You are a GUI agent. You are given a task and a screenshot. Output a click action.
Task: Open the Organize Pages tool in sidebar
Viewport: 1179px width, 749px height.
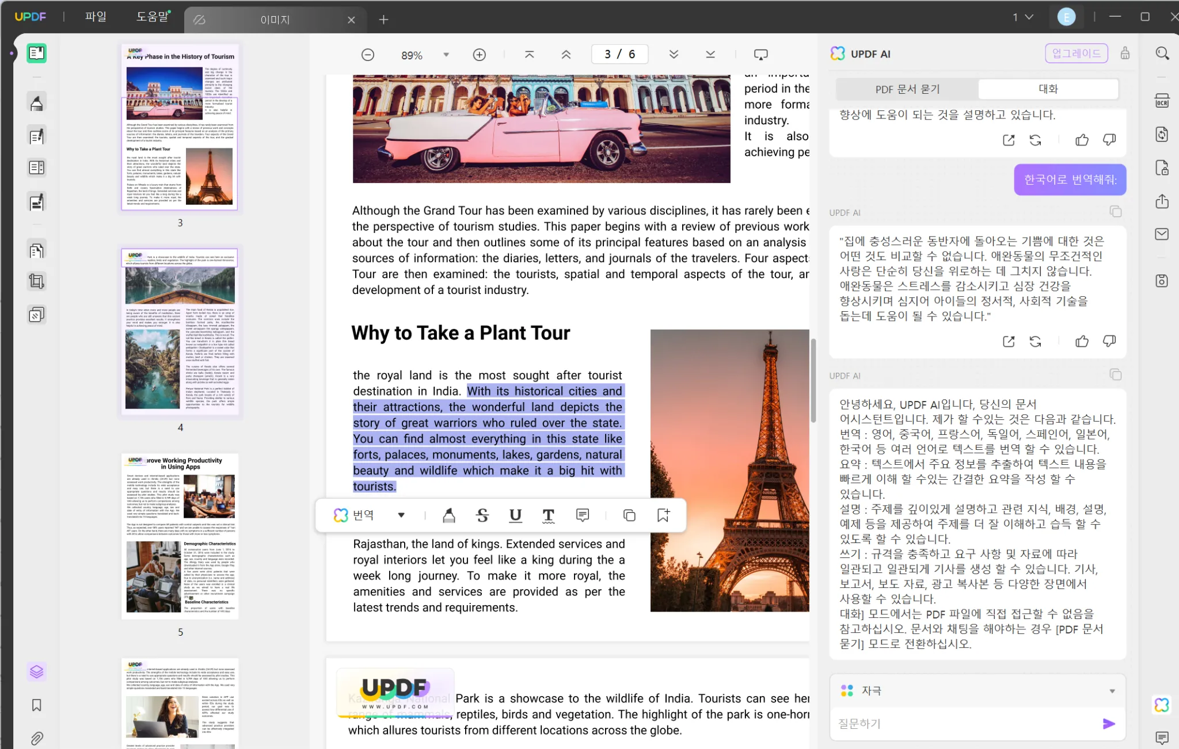coord(36,251)
